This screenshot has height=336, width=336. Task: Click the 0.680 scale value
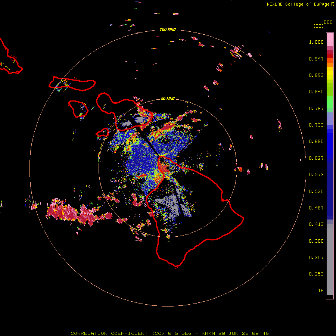pos(316,141)
